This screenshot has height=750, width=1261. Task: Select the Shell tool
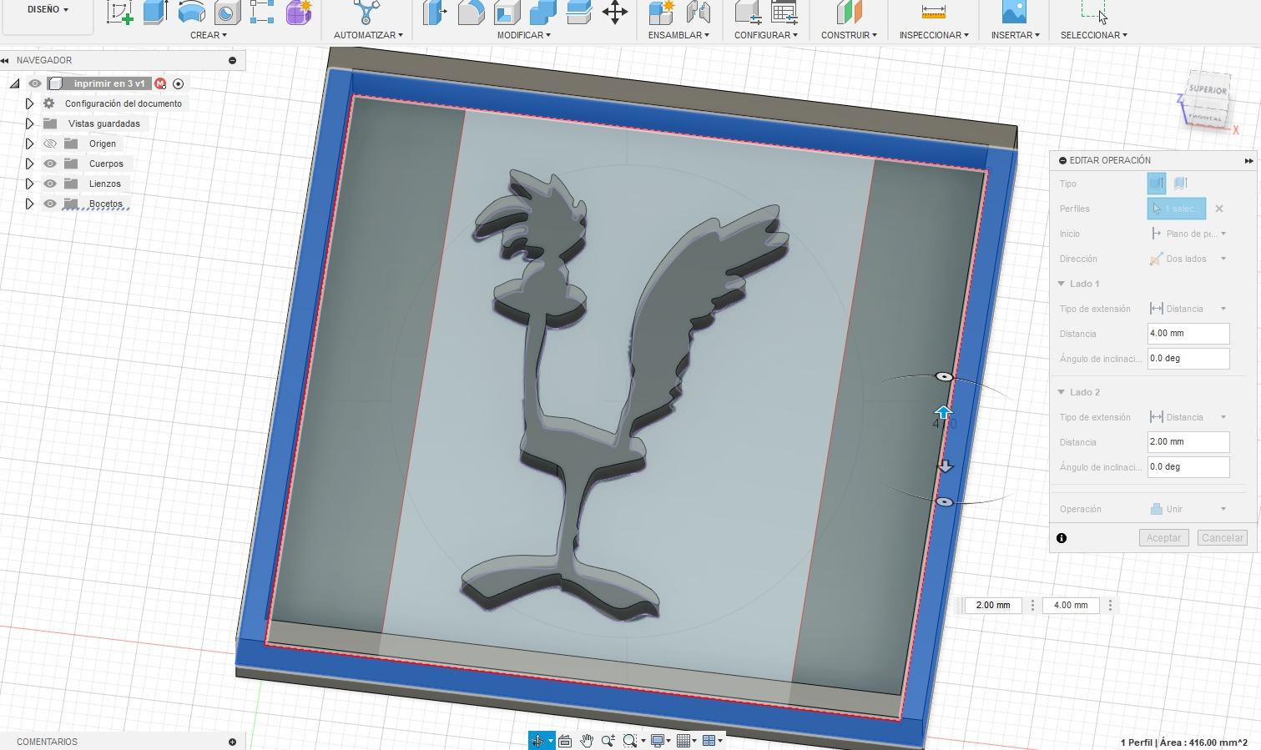(x=507, y=12)
